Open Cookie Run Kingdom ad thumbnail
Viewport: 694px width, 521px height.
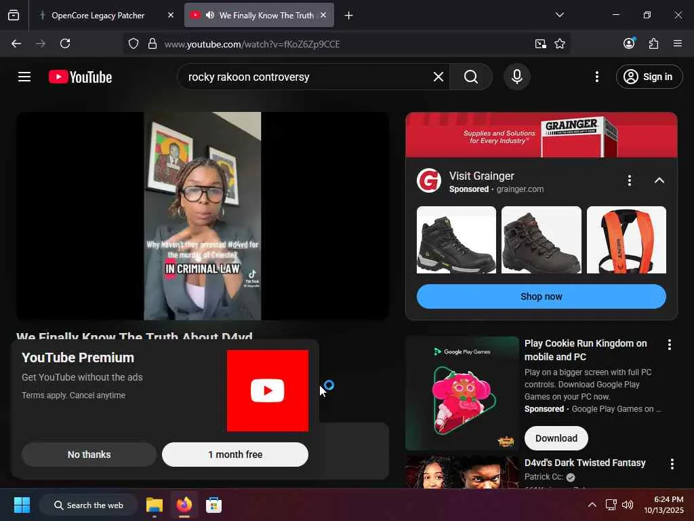click(462, 393)
